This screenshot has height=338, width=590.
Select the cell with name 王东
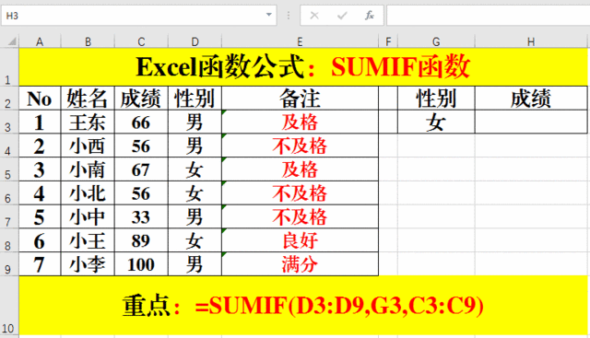tap(88, 122)
